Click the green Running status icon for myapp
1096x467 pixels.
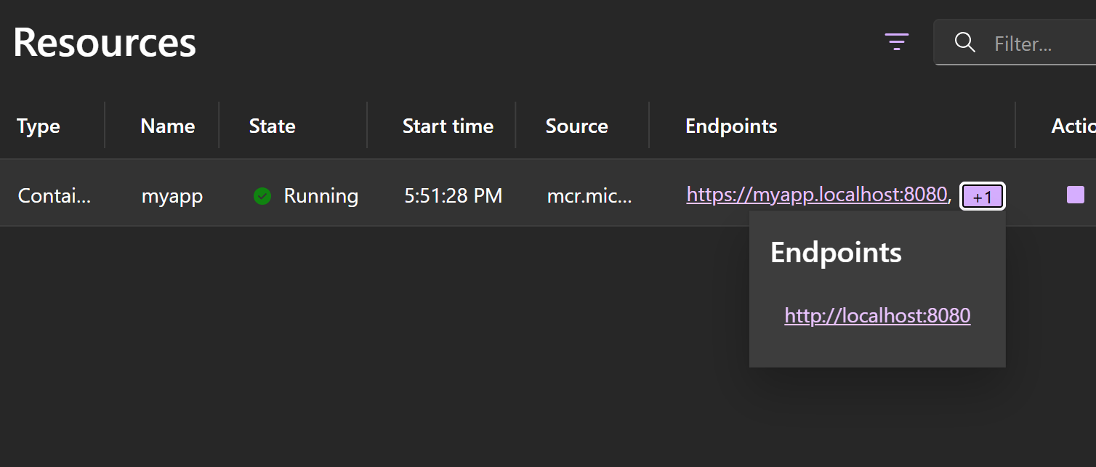[x=262, y=195]
